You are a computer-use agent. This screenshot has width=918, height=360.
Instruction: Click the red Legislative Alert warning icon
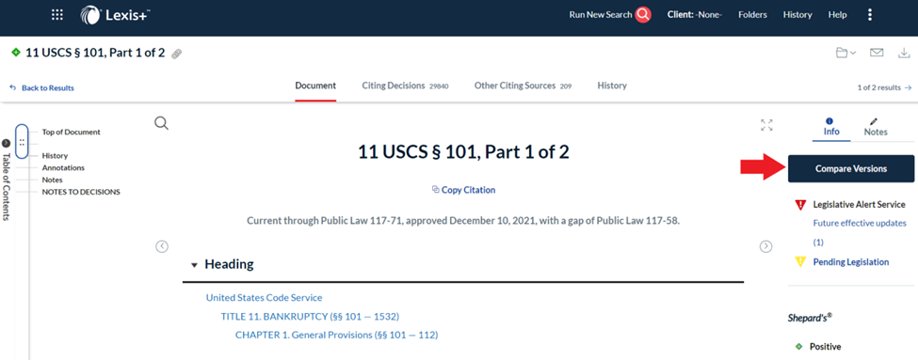[x=800, y=205]
